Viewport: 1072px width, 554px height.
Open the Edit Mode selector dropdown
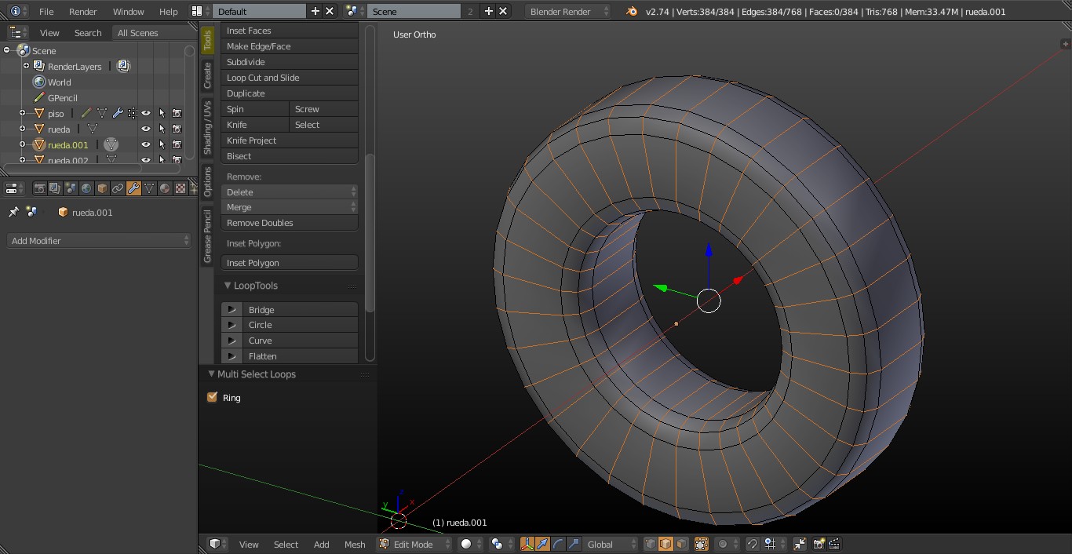pos(415,544)
